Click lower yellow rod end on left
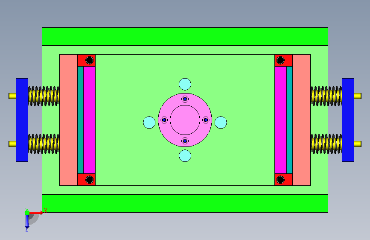Viewport: 370px width, 240px height. pos(12,144)
